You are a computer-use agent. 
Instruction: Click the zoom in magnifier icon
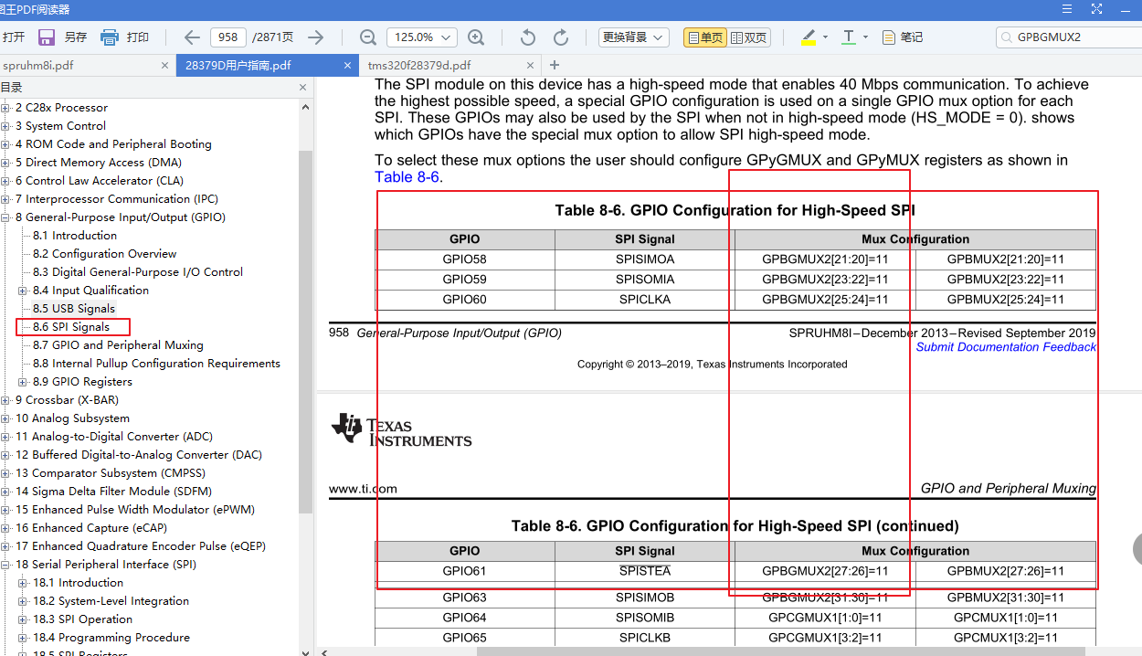pyautogui.click(x=476, y=37)
